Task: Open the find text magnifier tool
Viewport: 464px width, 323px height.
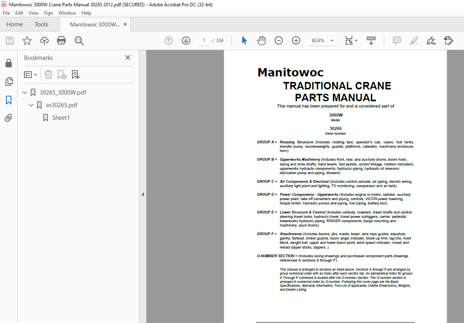Action: (x=79, y=41)
